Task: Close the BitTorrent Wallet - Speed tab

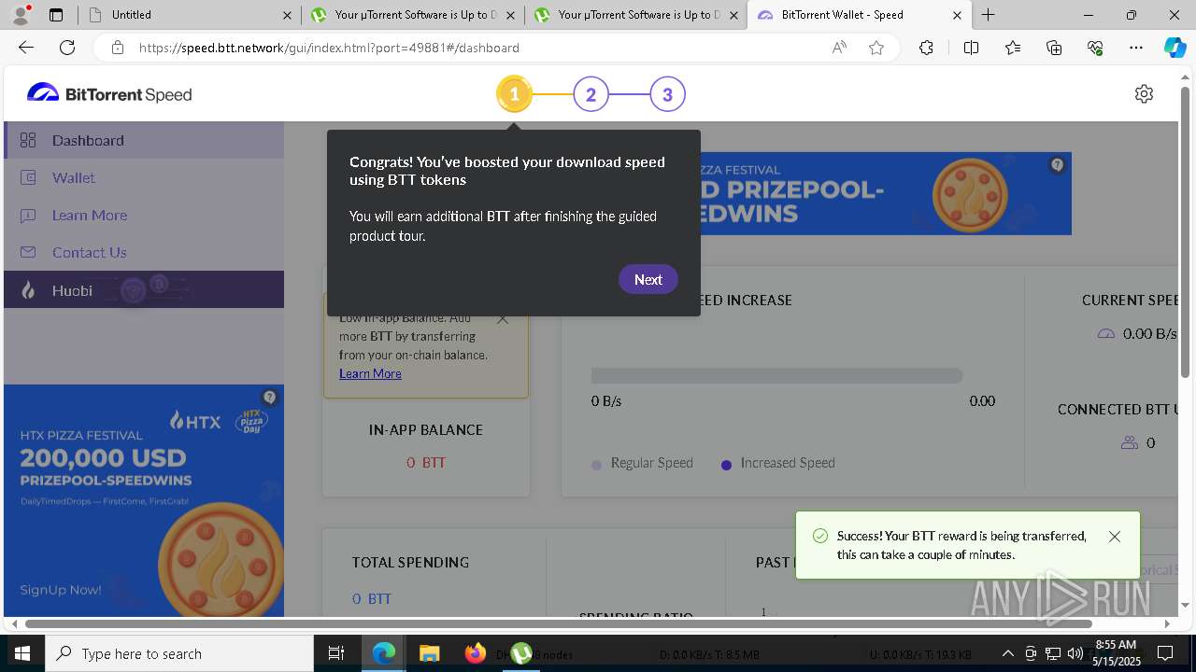Action: (957, 15)
